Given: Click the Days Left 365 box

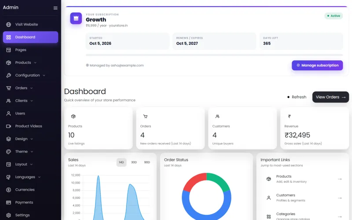Looking at the screenshot, I should (x=301, y=41).
